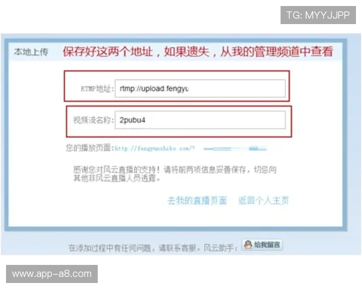Click the 给我留言 QQ message button
Screen dimensions: 362x289
(x=262, y=244)
